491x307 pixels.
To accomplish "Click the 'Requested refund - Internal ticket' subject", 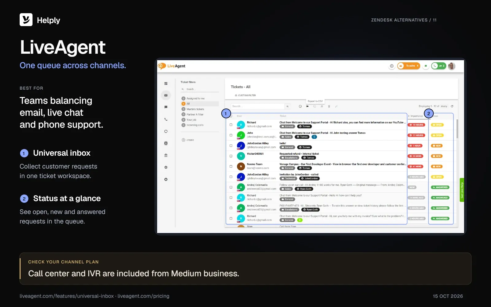I will (299, 154).
